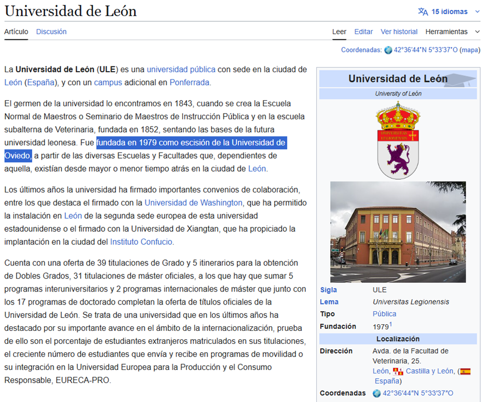Viewport: 488px width, 402px height.
Task: Expand the Herramientas chevron
Action: coord(478,32)
